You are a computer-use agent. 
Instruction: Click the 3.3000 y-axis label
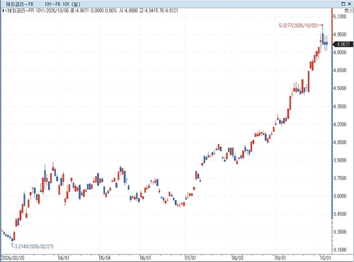click(340, 232)
